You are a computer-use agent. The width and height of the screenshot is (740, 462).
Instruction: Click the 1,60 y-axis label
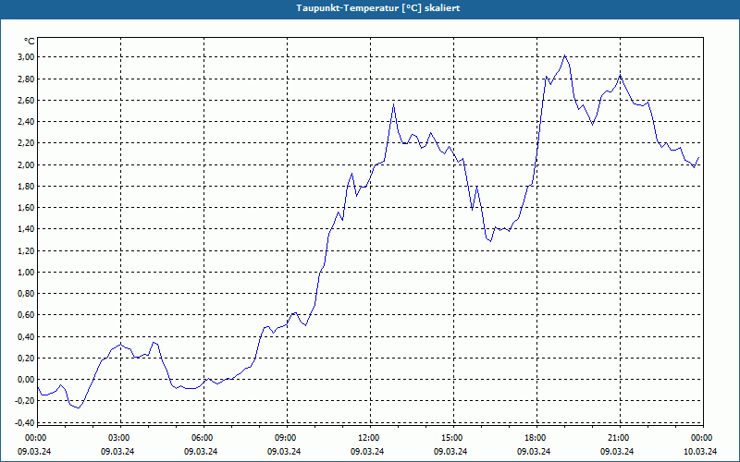pyautogui.click(x=27, y=207)
